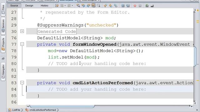Collapse the cmdListActionPerformed method fold
This screenshot has height=112, width=200.
pos(22,83)
